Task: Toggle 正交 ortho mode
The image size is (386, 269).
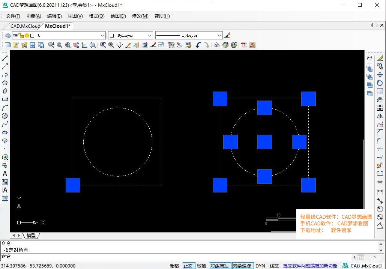Action: pos(188,266)
